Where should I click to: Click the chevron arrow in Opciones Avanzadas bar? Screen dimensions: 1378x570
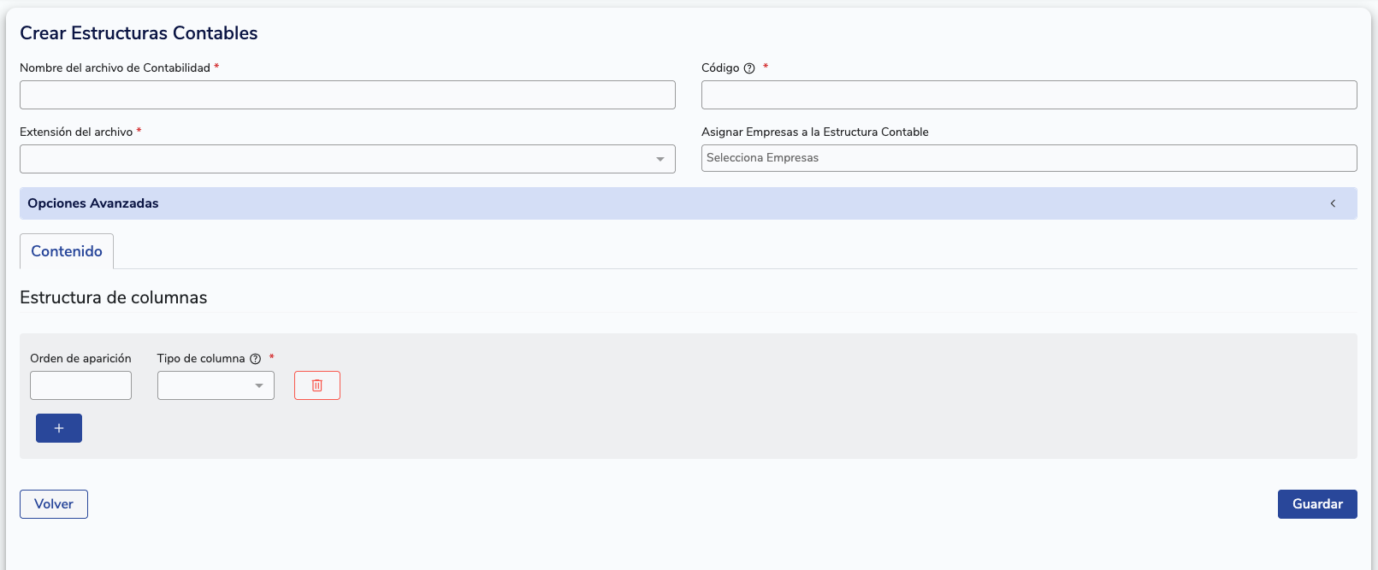[x=1333, y=203]
